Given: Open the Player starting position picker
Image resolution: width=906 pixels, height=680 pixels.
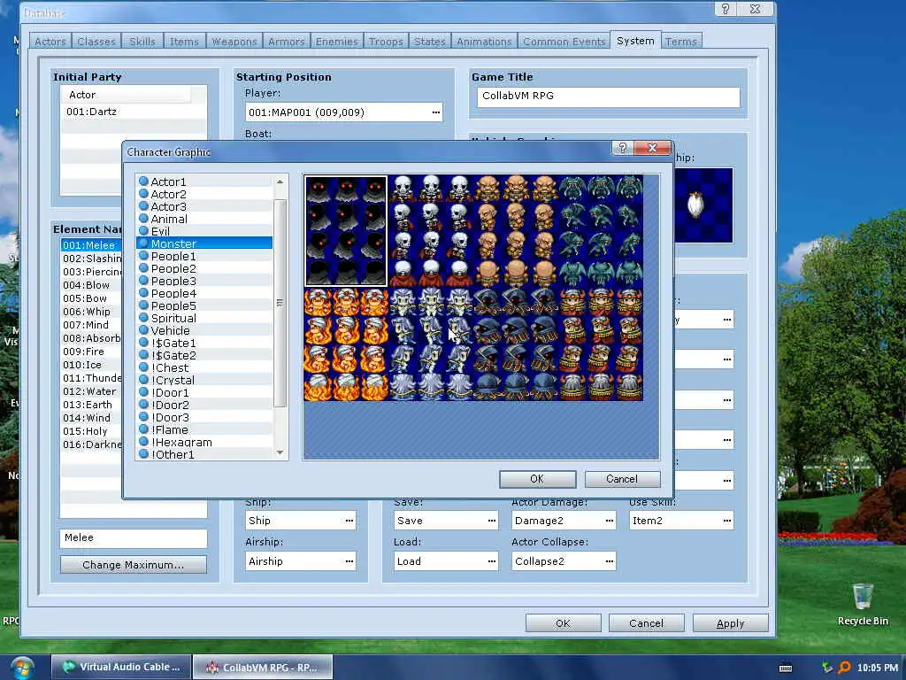Looking at the screenshot, I should tap(435, 112).
